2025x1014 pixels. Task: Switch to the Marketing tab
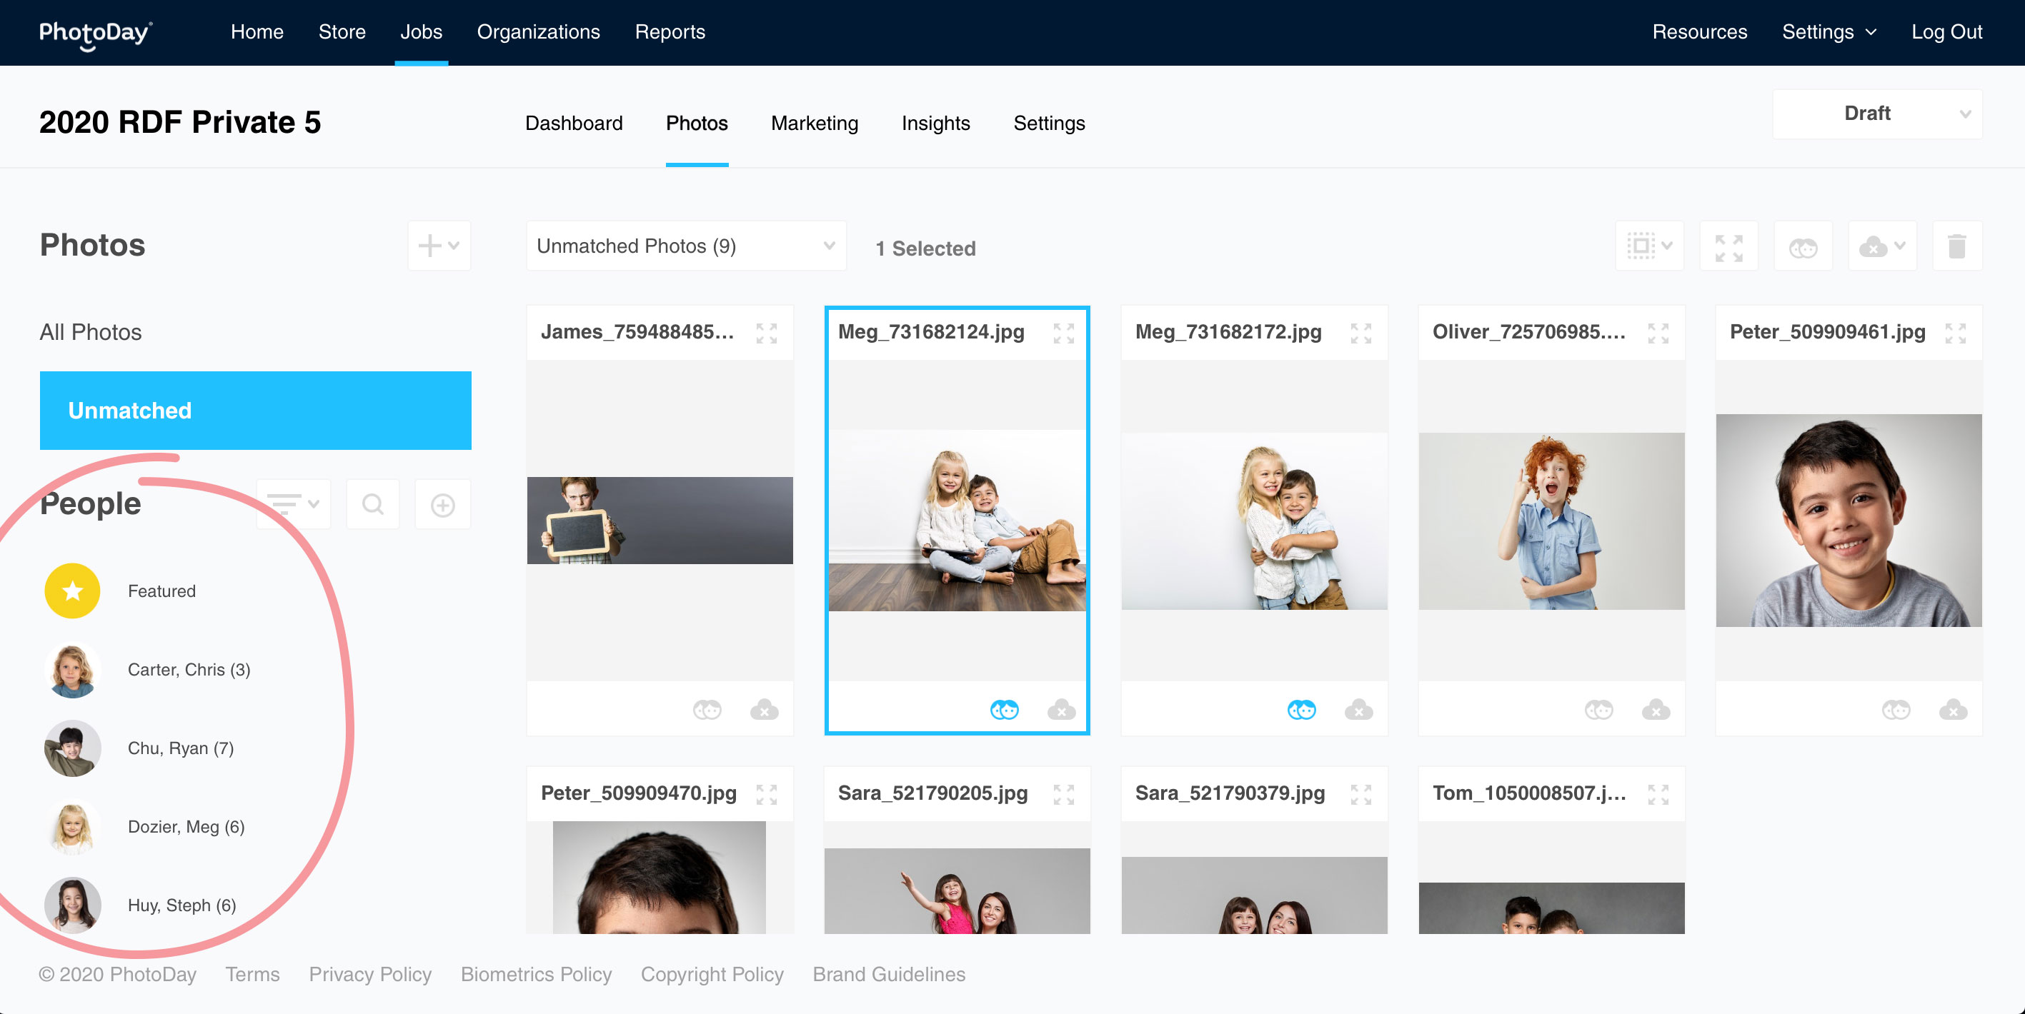tap(815, 124)
